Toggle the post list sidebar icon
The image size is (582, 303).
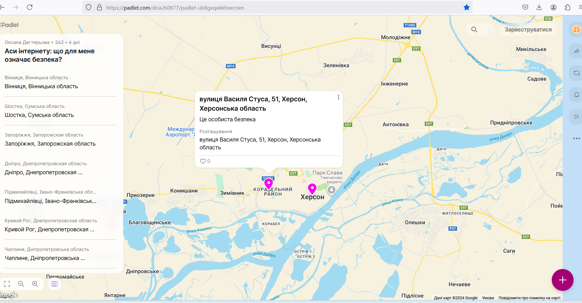(55, 284)
